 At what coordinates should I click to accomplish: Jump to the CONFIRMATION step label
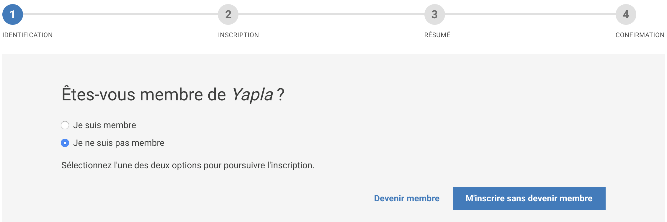pyautogui.click(x=640, y=35)
